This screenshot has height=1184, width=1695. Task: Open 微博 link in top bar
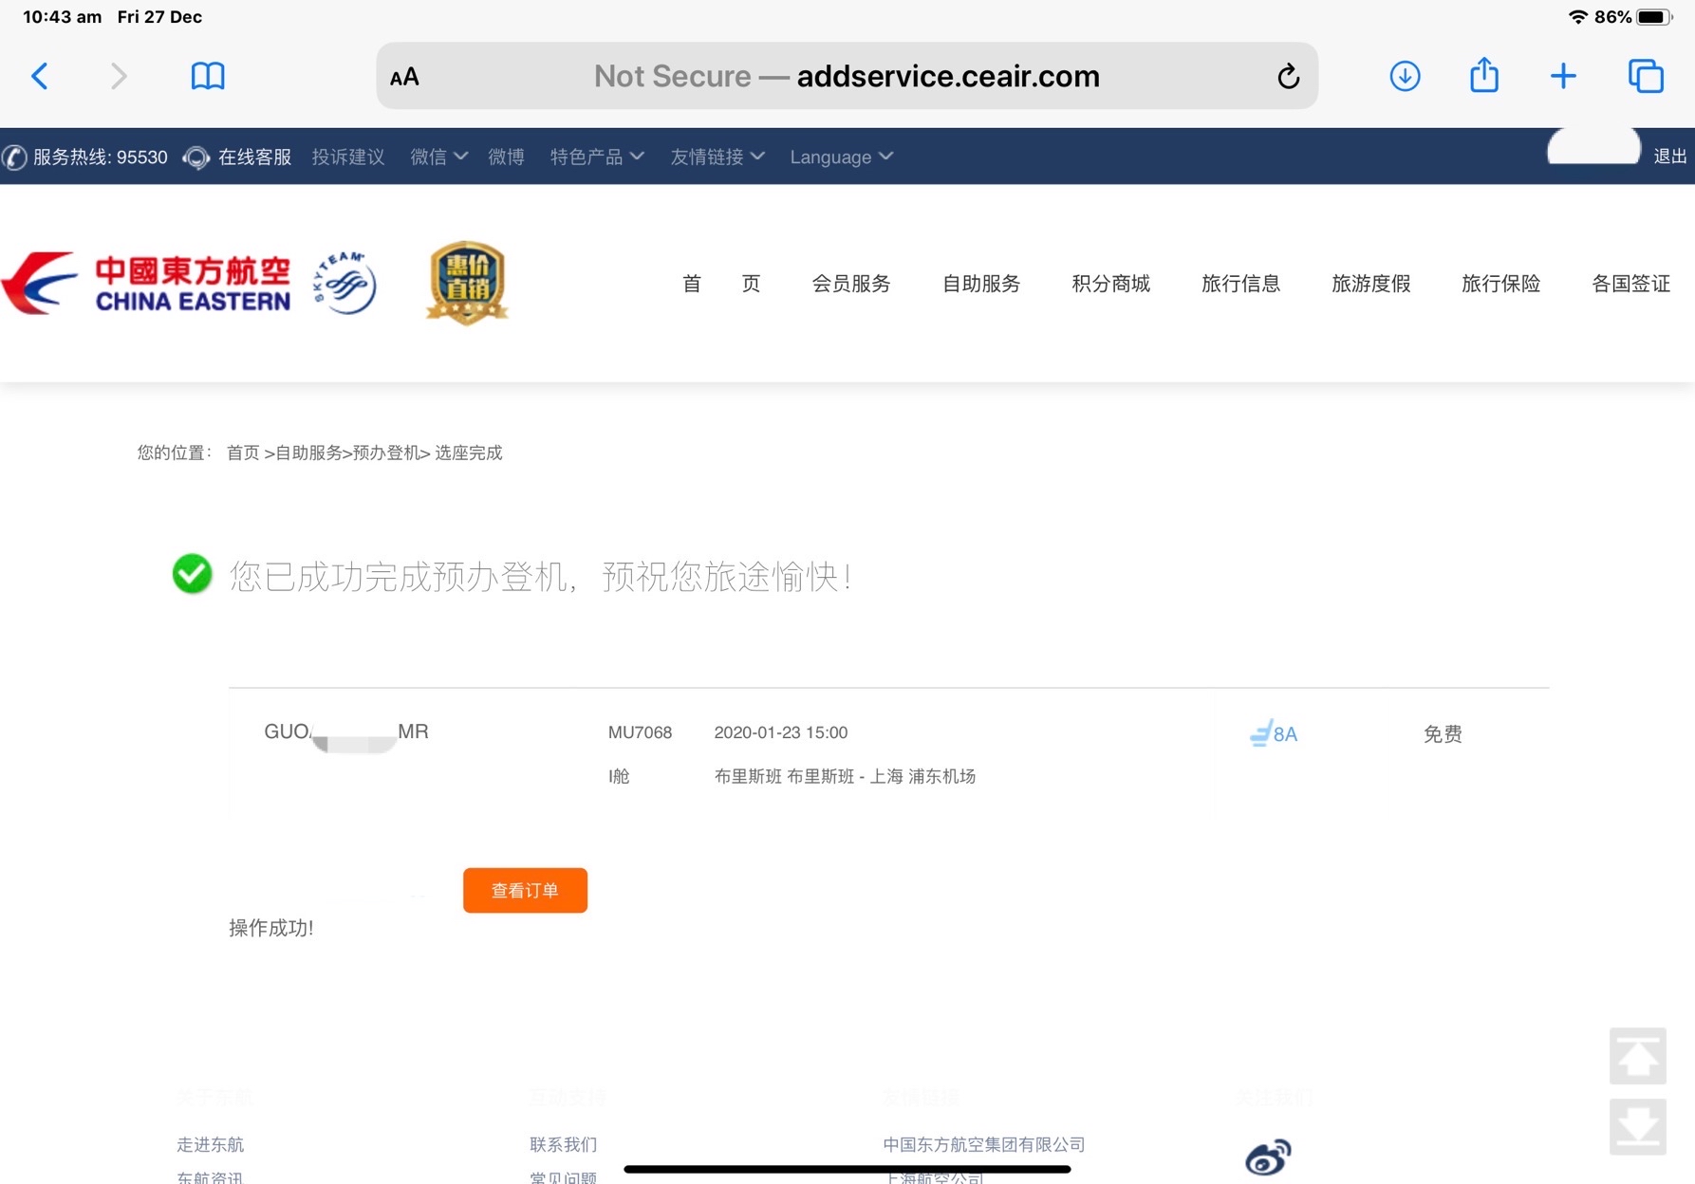pyautogui.click(x=506, y=157)
